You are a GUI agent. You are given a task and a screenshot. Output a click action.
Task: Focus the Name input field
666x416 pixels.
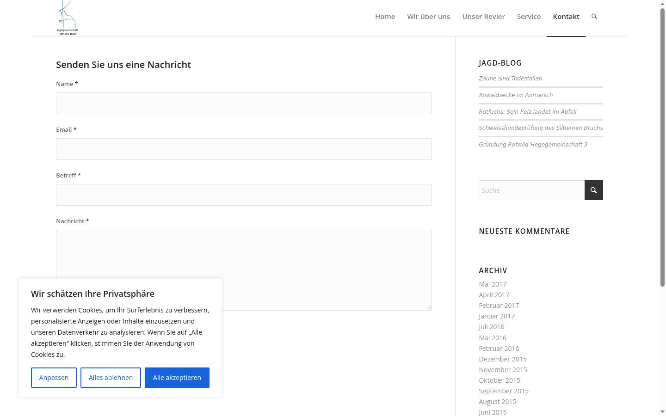[244, 103]
